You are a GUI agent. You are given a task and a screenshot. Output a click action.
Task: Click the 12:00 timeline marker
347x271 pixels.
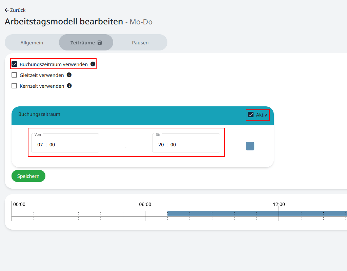pos(279,204)
